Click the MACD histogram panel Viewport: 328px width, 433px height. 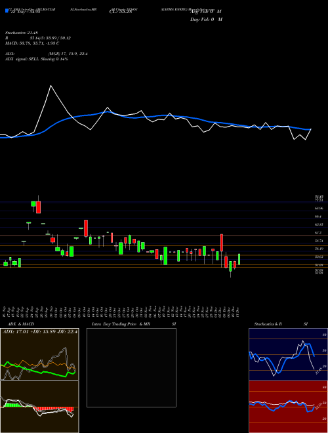pos(39,407)
